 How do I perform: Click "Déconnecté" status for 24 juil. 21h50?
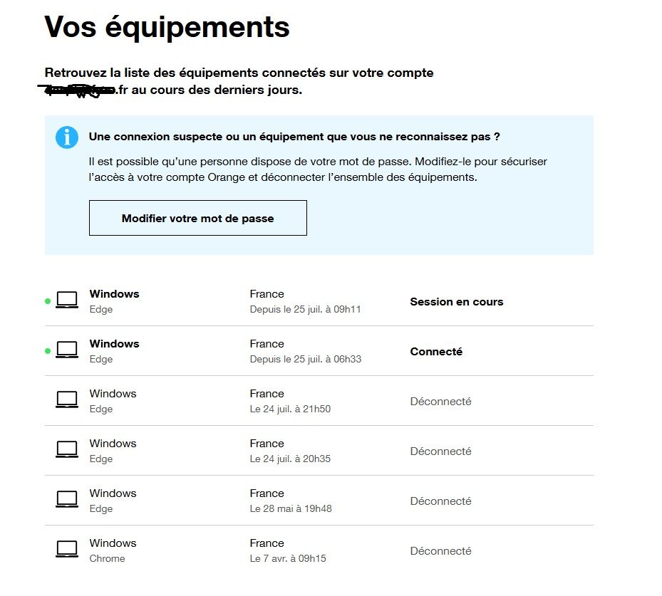coord(440,402)
